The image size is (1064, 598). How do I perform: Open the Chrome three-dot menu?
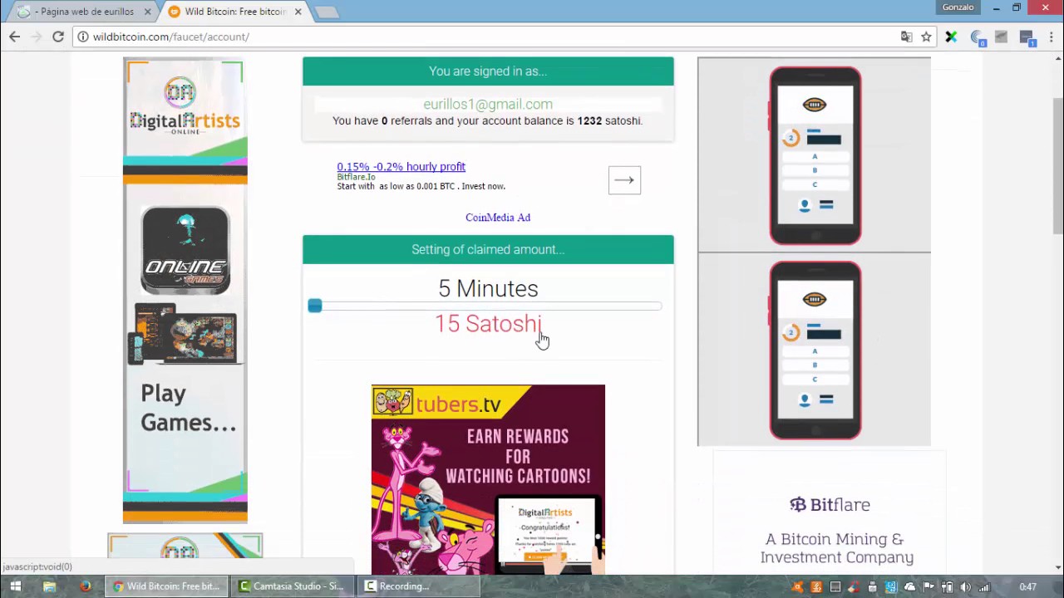click(x=1052, y=37)
